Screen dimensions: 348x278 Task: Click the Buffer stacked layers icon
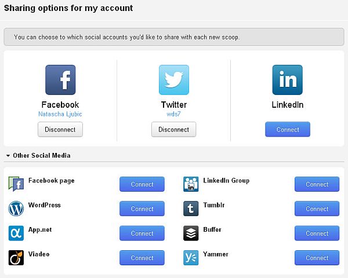coord(191,233)
